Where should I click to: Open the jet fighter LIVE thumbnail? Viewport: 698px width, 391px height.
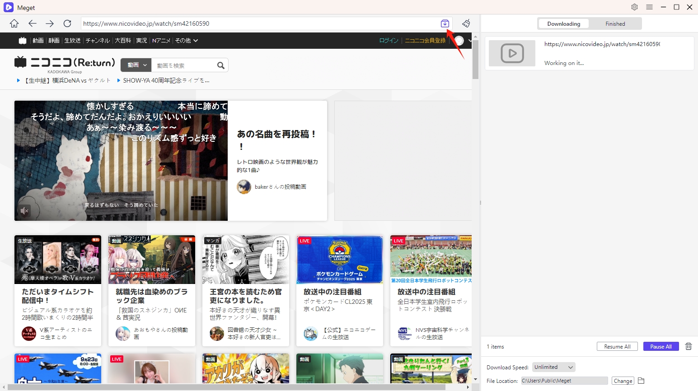click(x=58, y=368)
